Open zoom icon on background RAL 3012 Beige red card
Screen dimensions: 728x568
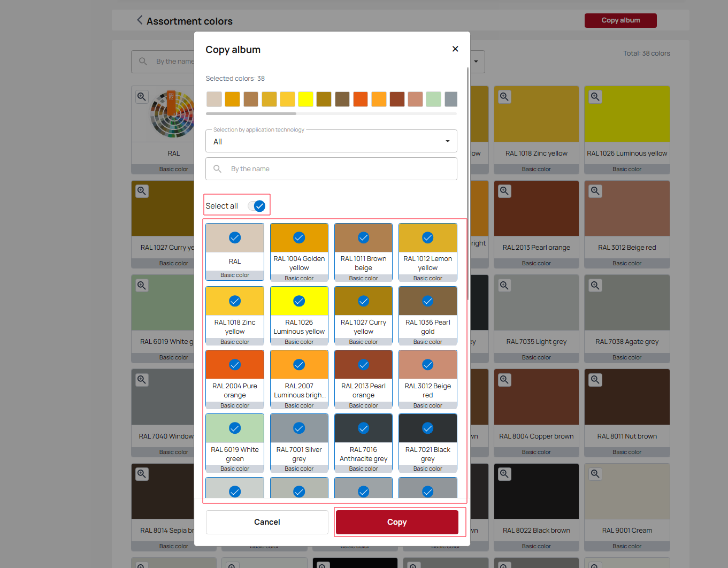595,191
